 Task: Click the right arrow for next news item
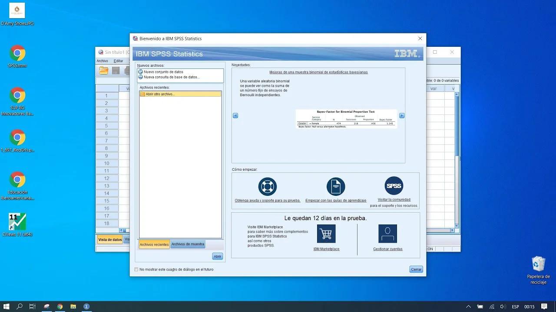[x=402, y=115]
